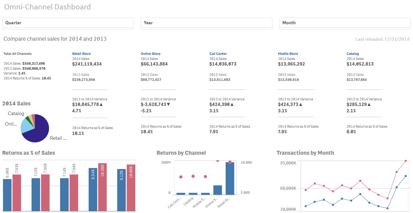Click the up arrow next to Call Center $424,390
The height and width of the screenshot is (213, 413).
(x=232, y=105)
